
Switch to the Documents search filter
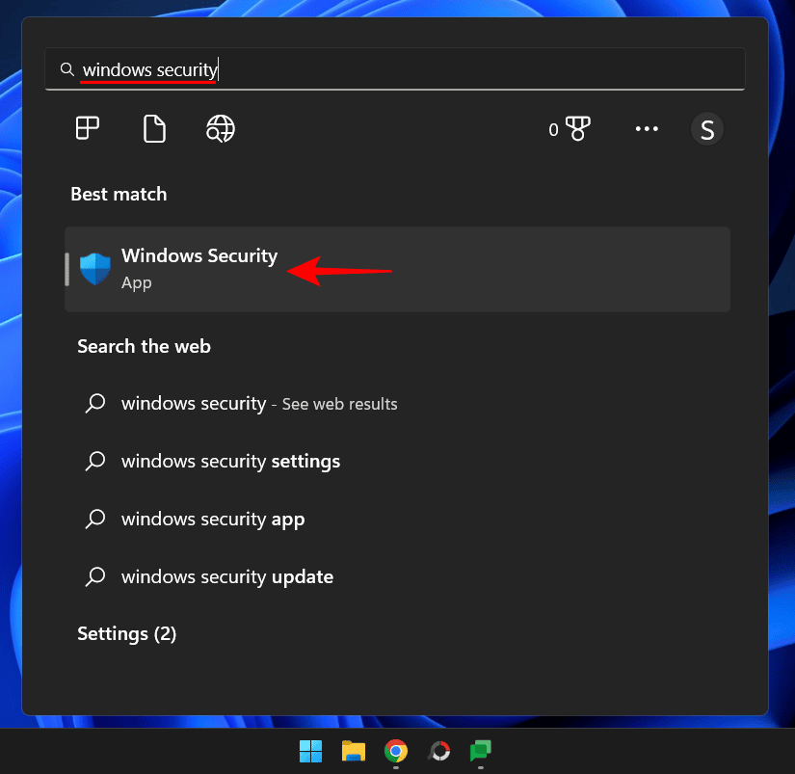(x=154, y=128)
